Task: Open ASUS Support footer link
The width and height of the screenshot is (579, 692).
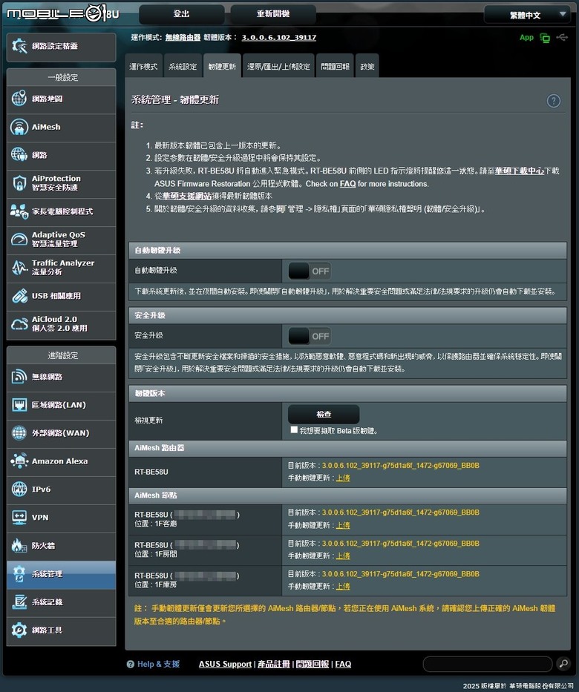Action: click(x=225, y=664)
